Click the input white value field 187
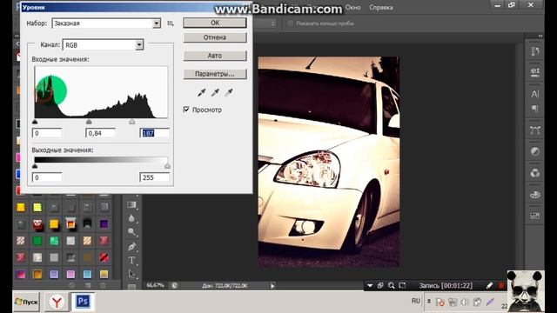This screenshot has width=557, height=313. [155, 133]
